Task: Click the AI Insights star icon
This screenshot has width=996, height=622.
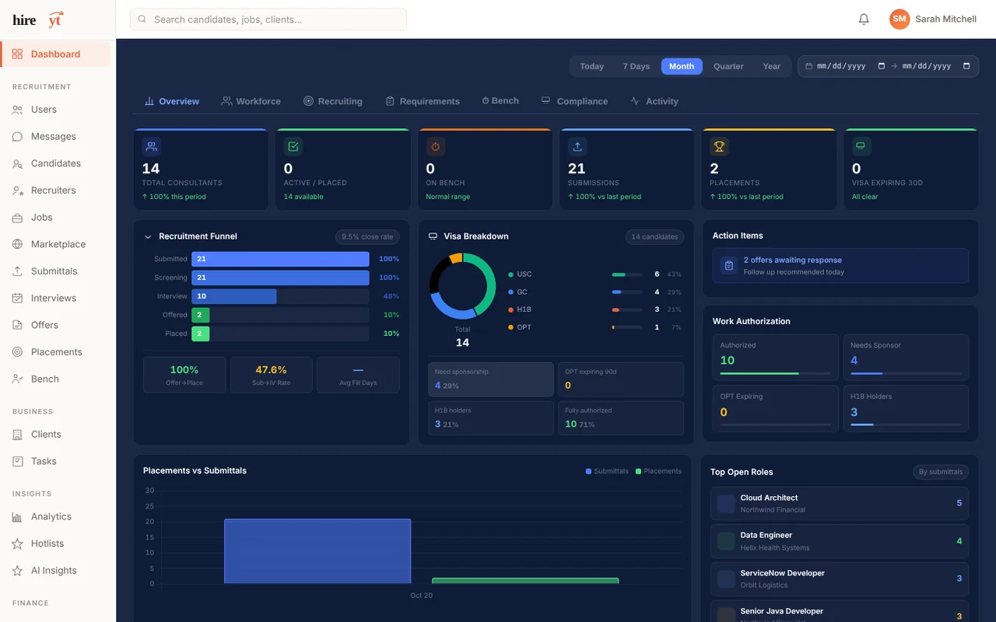Action: [17, 571]
